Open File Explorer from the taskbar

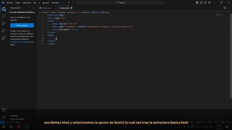pyautogui.click(x=11, y=127)
